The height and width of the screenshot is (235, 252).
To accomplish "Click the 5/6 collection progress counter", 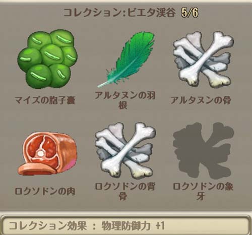I will pyautogui.click(x=190, y=13).
